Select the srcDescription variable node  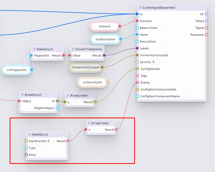(105, 39)
